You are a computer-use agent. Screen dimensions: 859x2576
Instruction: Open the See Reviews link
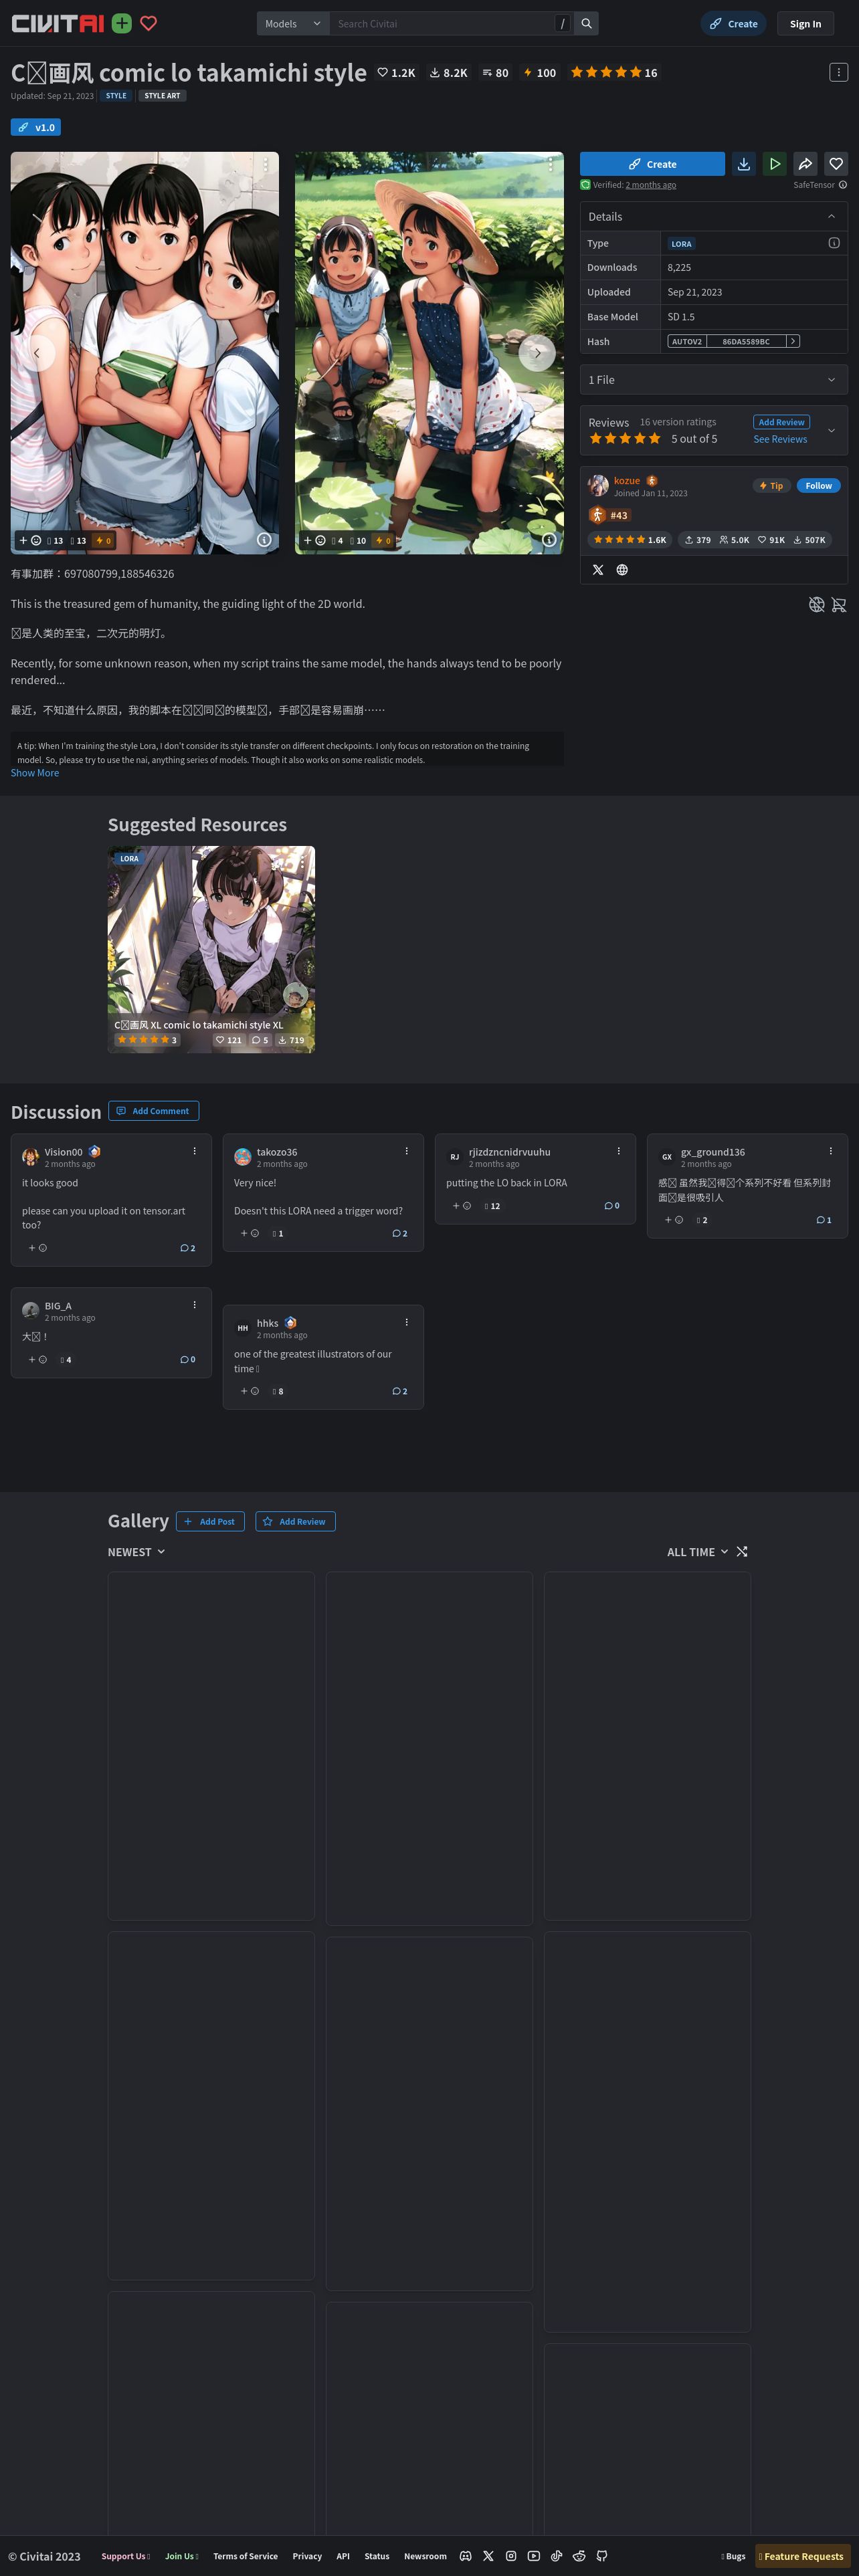[x=780, y=439]
